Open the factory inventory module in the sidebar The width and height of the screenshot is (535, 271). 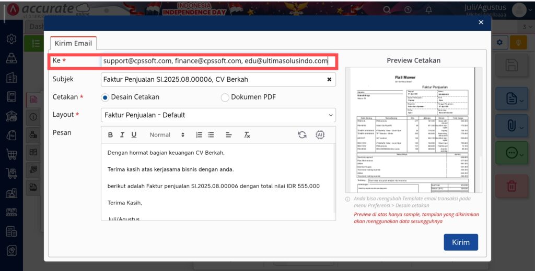(11, 193)
